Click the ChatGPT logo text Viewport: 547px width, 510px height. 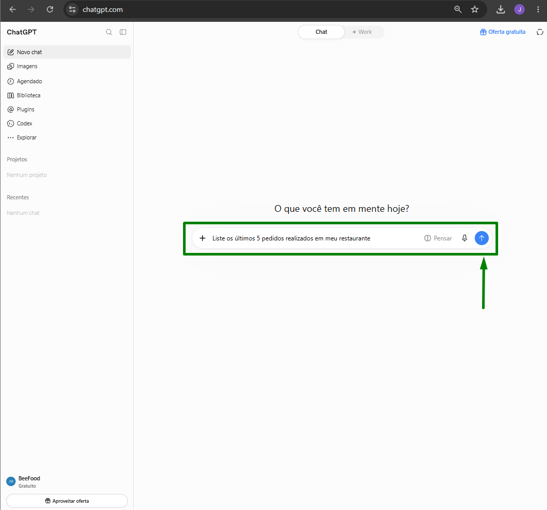(x=22, y=32)
